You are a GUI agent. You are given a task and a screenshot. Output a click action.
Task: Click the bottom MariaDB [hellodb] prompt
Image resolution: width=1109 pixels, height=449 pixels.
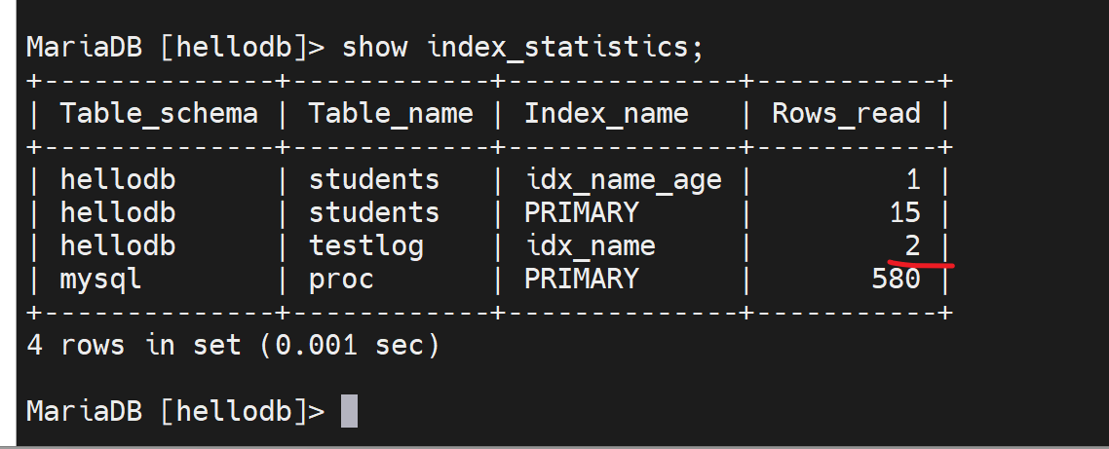[x=175, y=411]
